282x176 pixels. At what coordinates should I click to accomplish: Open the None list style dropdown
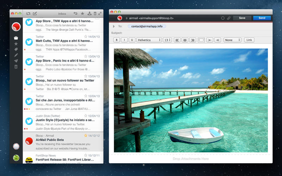click(x=232, y=40)
